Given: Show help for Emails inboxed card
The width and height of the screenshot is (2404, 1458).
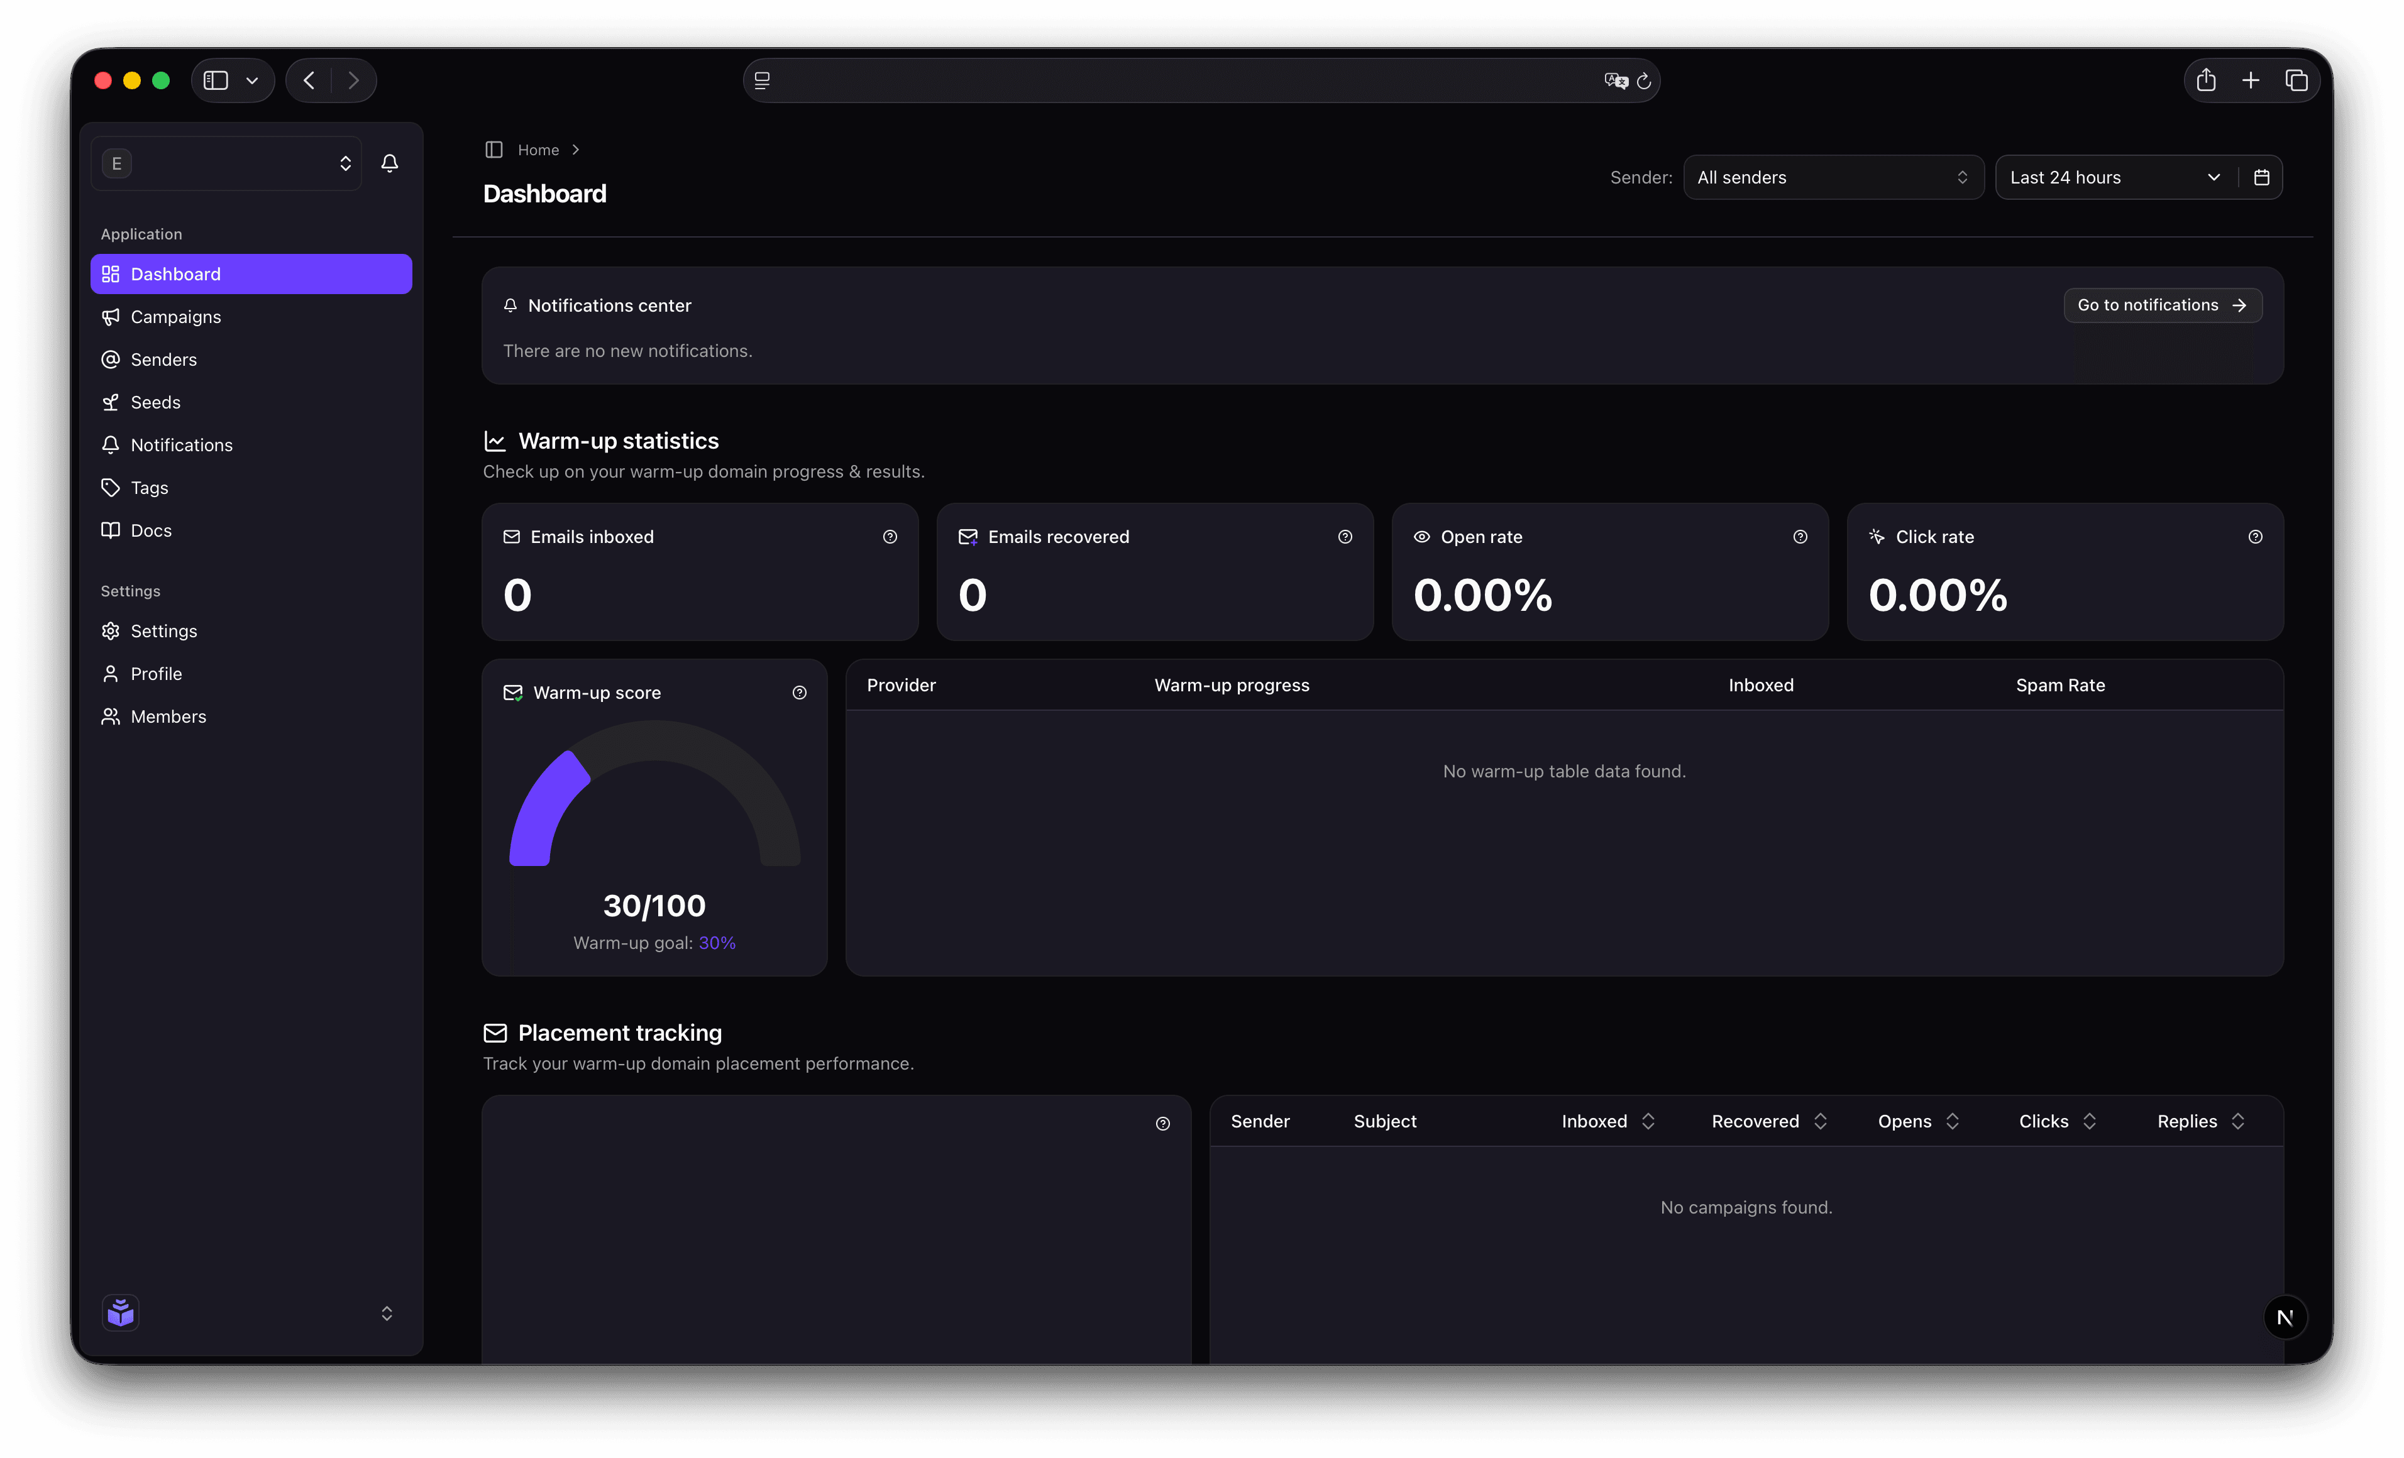Looking at the screenshot, I should 890,537.
